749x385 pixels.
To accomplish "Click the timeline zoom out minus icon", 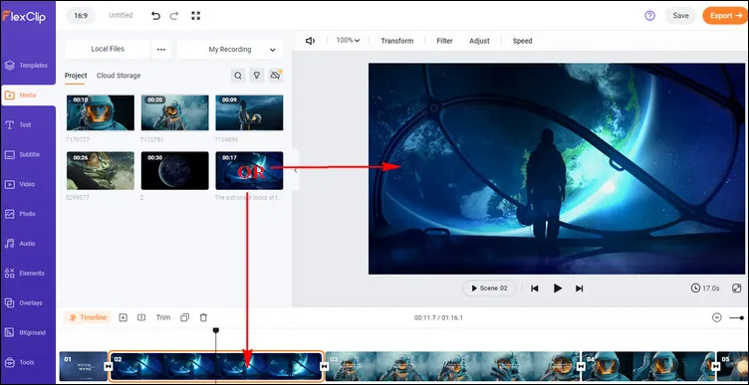I will 716,317.
